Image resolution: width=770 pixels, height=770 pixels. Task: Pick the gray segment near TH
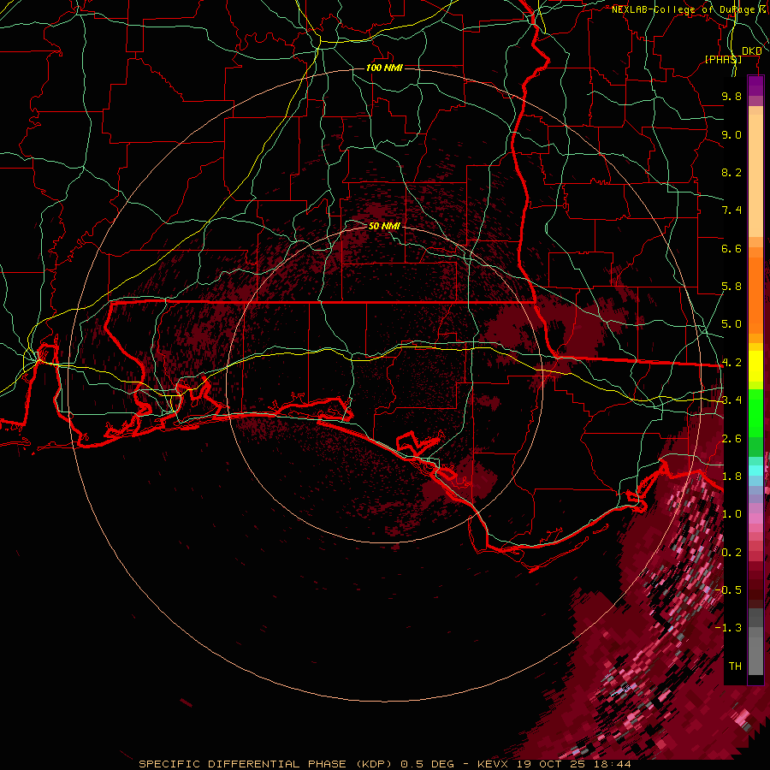755,655
